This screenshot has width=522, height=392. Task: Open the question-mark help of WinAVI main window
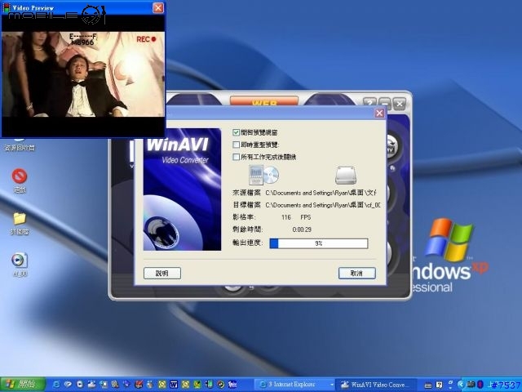[x=369, y=104]
